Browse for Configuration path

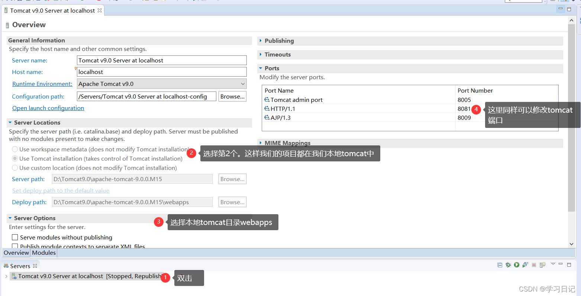click(232, 96)
